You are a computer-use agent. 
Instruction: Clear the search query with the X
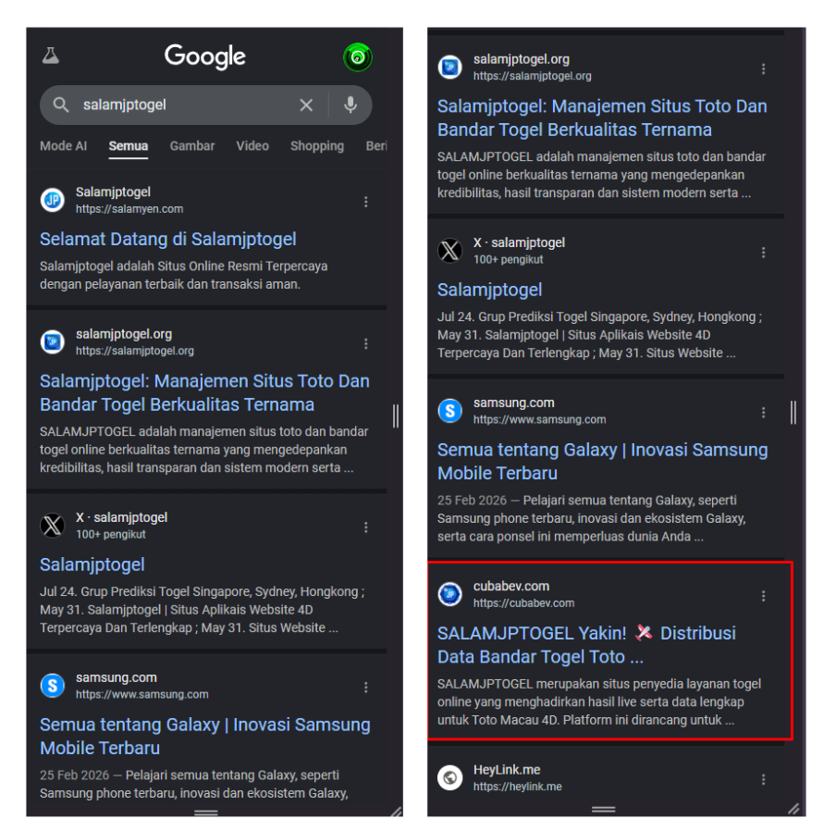pyautogui.click(x=306, y=105)
